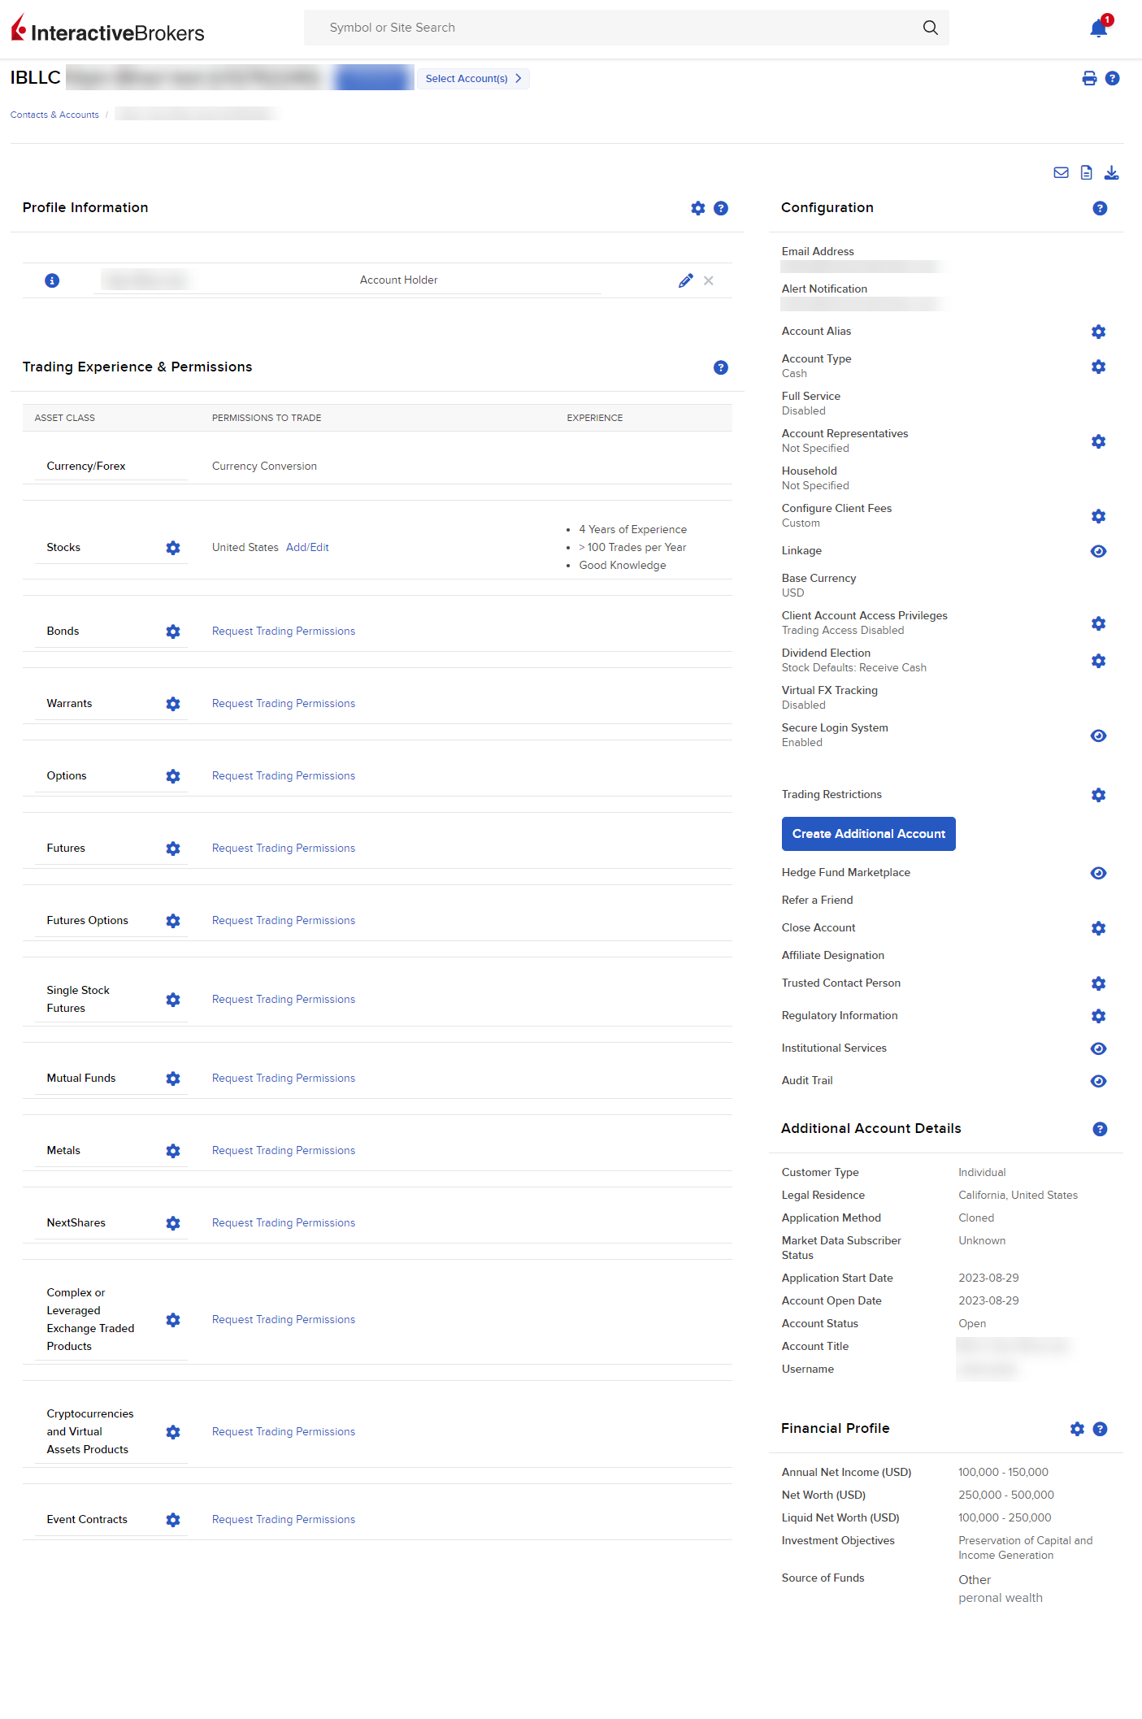Viewport: 1142px width, 1719px height.
Task: Click the search magnifier icon
Action: pos(931,28)
